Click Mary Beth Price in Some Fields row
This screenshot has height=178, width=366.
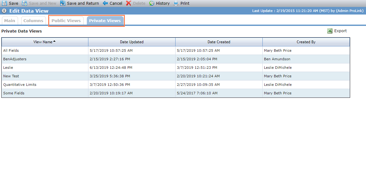click(278, 93)
